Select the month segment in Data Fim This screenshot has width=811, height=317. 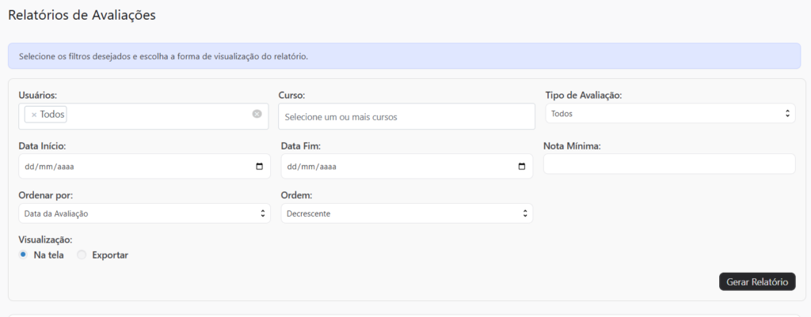(307, 167)
